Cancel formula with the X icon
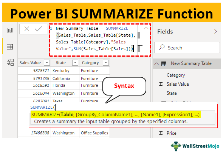 [27, 29]
